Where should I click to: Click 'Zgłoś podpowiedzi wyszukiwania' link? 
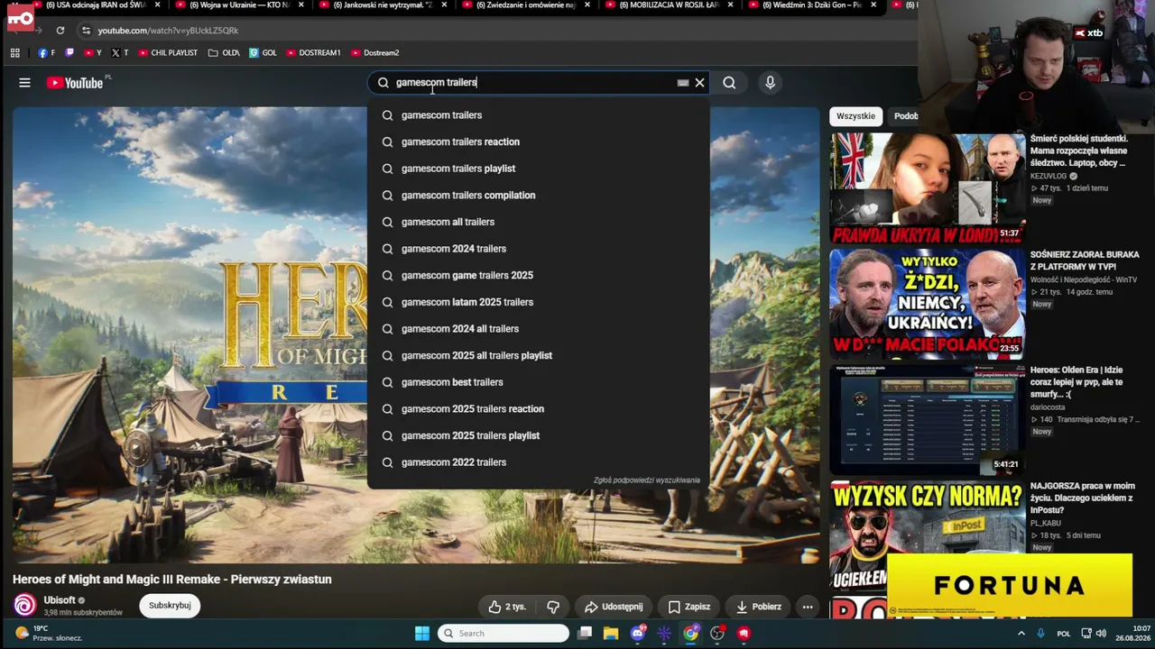[x=647, y=480]
